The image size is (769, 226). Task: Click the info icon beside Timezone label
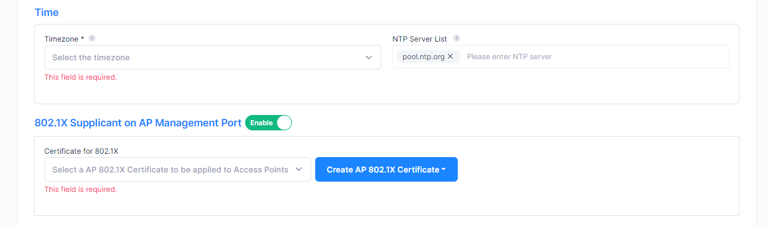[x=92, y=38]
